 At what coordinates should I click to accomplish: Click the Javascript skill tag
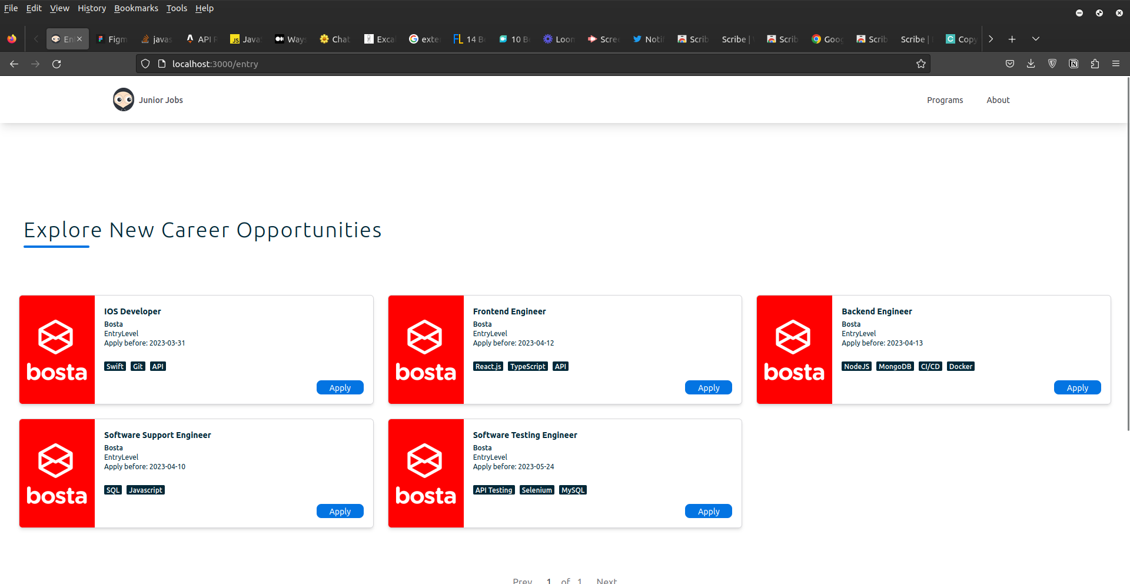click(x=145, y=490)
